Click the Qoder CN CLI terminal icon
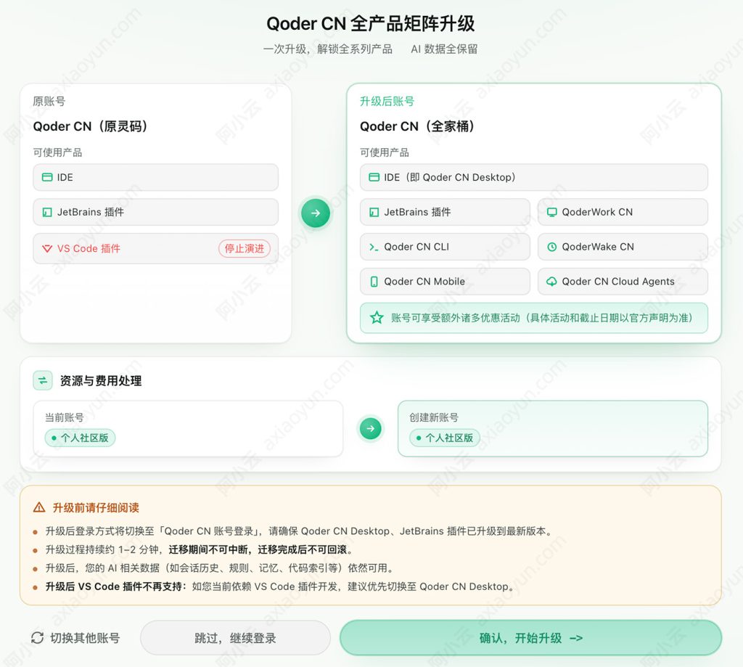This screenshot has width=743, height=667. click(374, 247)
